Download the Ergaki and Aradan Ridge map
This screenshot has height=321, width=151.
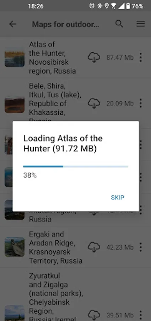94,247
